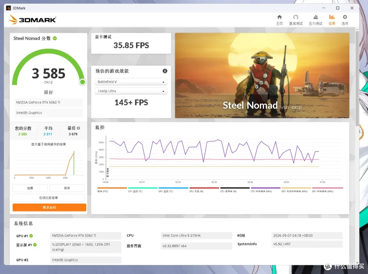
Task: Click SystemInfo version v5.92.1497
Action: (307, 244)
